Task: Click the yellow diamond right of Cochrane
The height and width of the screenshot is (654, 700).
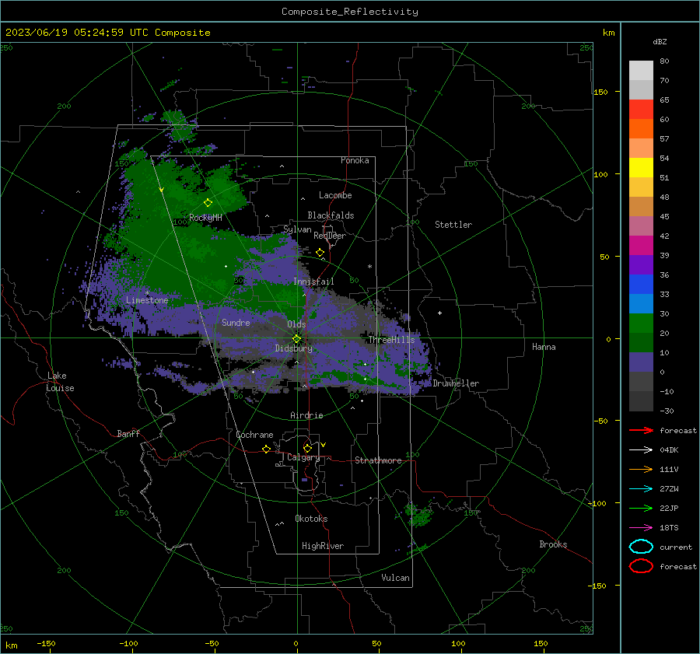Action: tap(267, 449)
